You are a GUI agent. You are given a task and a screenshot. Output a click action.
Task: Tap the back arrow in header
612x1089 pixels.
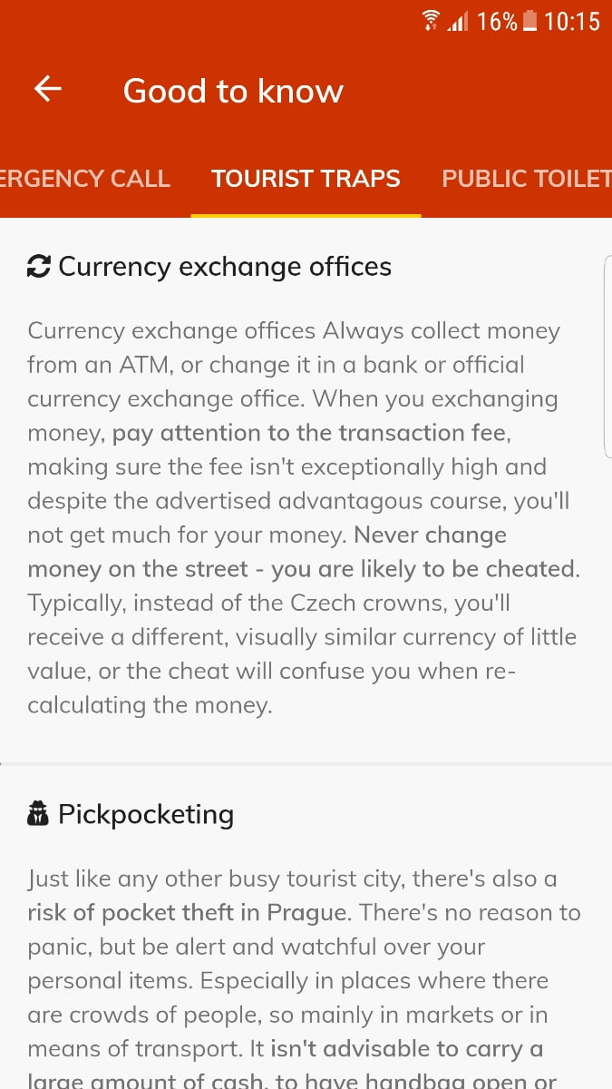[x=48, y=89]
